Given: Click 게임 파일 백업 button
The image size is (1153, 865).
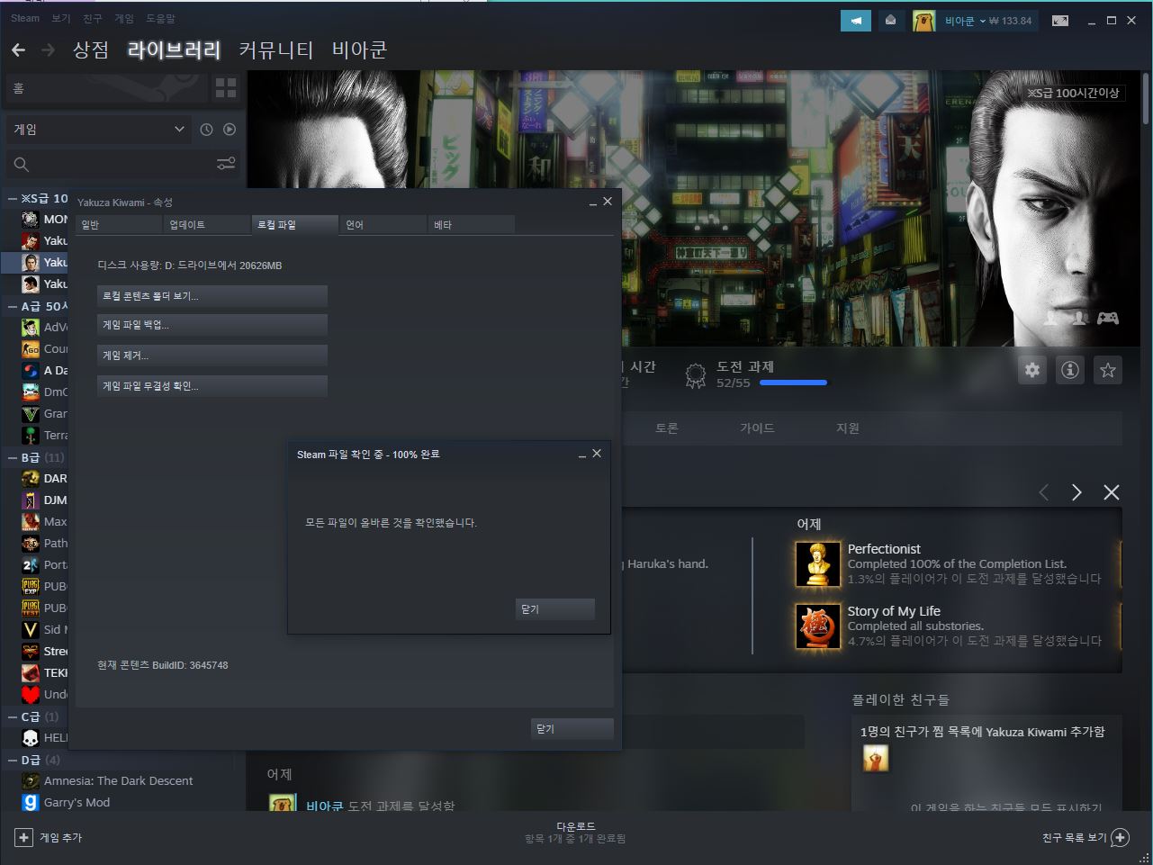Looking at the screenshot, I should 212,326.
